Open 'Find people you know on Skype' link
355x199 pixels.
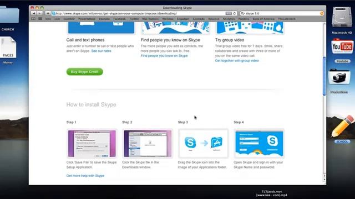[164, 56]
